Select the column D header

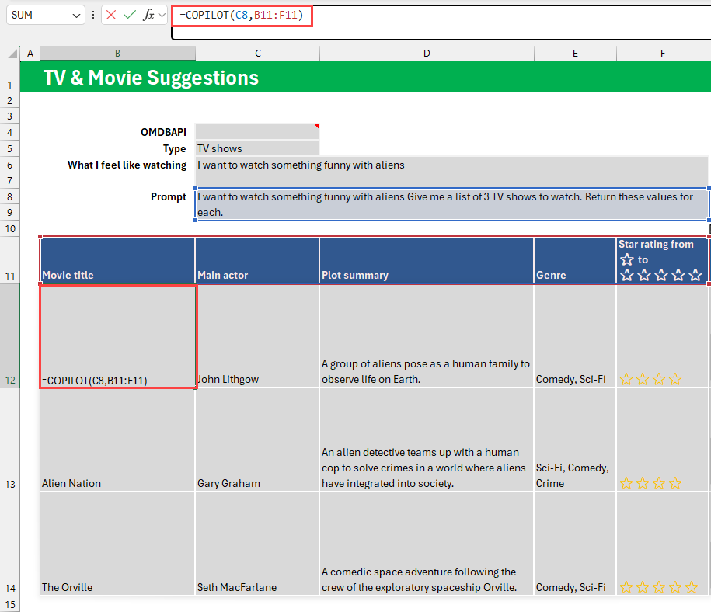[427, 53]
